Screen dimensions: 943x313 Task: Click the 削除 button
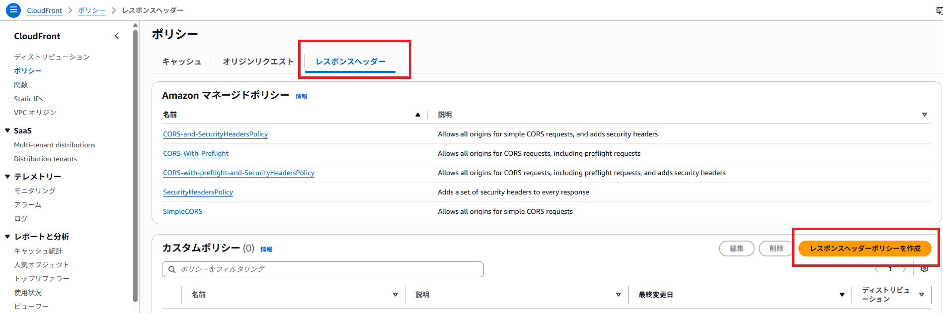(777, 249)
